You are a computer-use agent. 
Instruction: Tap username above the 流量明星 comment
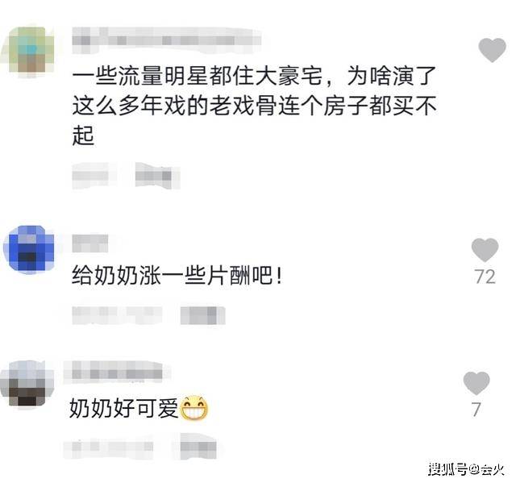click(x=167, y=40)
